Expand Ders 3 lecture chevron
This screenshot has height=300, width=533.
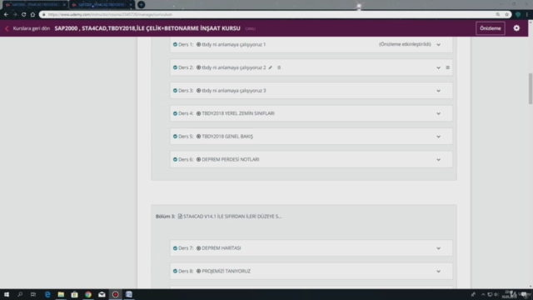439,91
